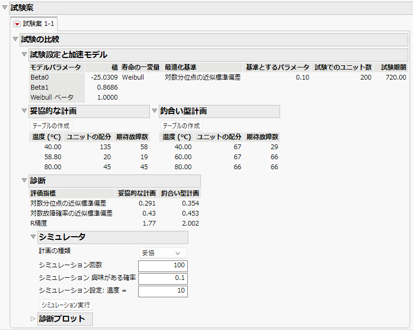Click 対数故障確率の近似標準偏差 value 0.453
This screenshot has height=330, width=413.
pyautogui.click(x=190, y=213)
